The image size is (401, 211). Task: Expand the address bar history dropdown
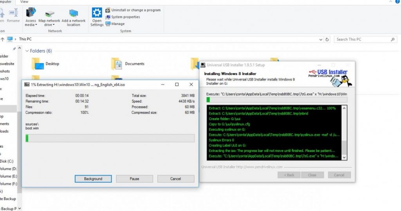(321, 39)
